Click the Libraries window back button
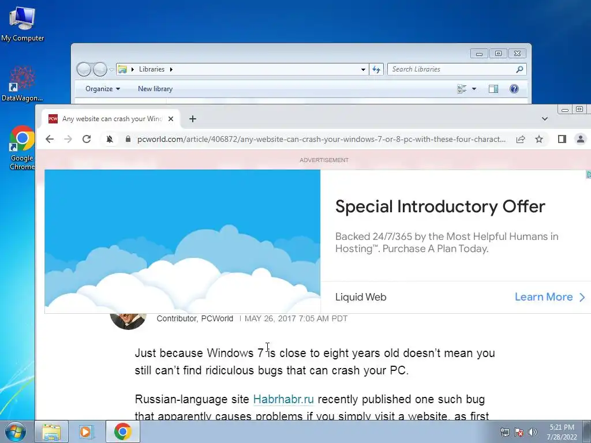This screenshot has width=591, height=443. tap(84, 69)
